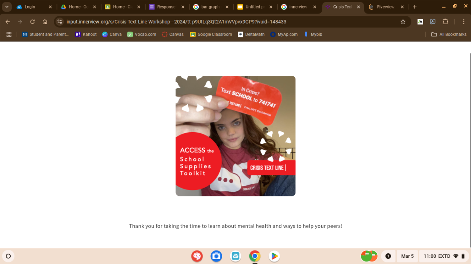Open the black A extension icon
Viewport: 471px width, 264px height.
point(420,22)
